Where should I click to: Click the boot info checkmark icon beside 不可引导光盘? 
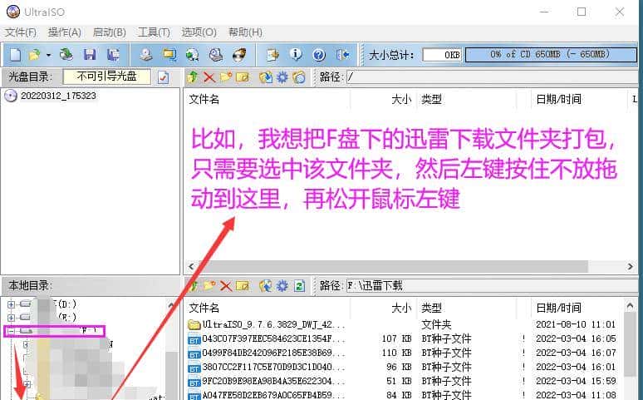(x=163, y=77)
